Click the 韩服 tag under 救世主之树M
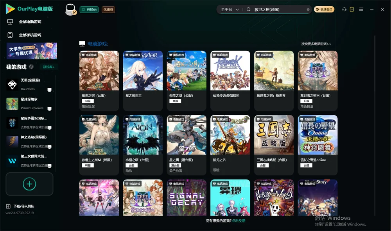391x231 pixels. [88, 165]
